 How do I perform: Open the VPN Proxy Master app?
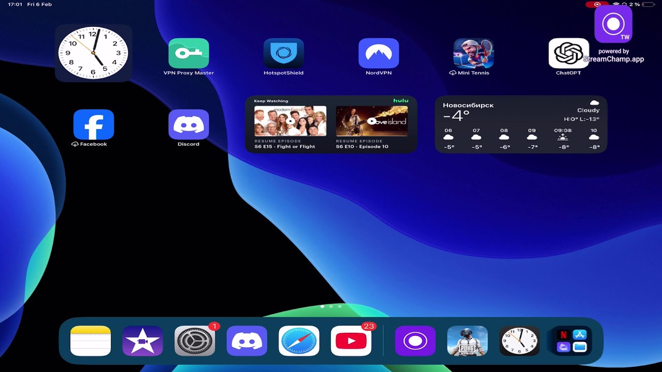(x=189, y=53)
